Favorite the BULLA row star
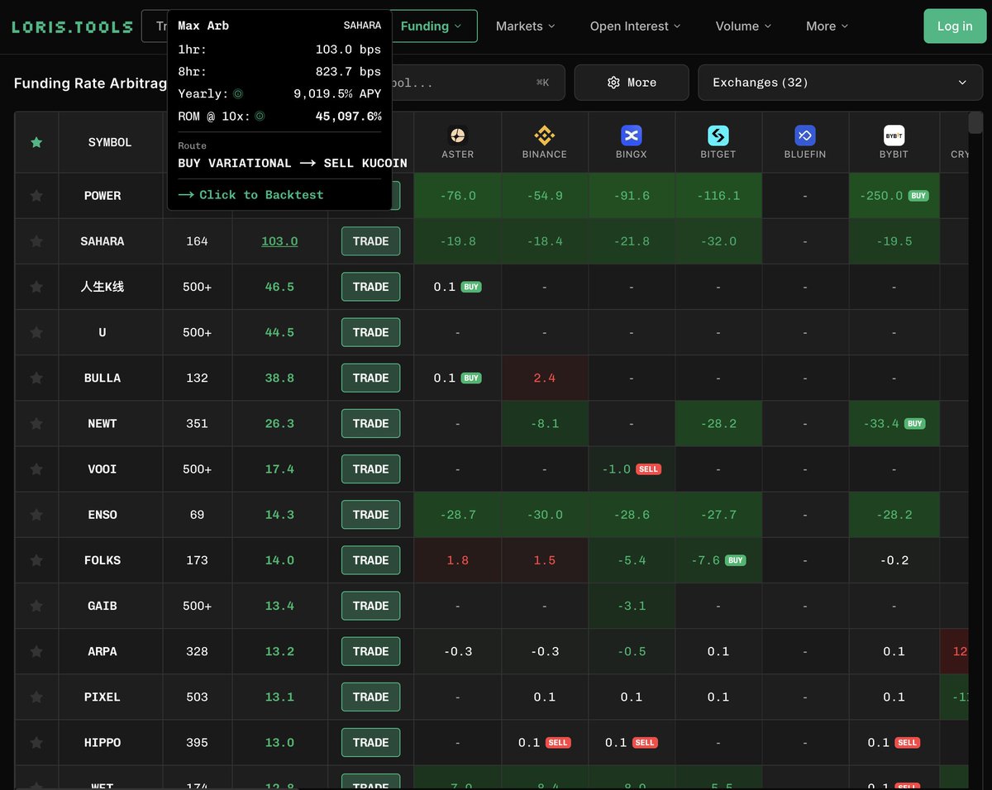Image resolution: width=992 pixels, height=790 pixels. [x=36, y=378]
